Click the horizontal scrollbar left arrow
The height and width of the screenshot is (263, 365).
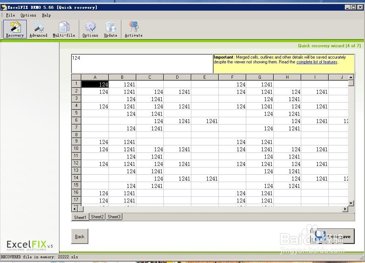[x=74, y=209]
